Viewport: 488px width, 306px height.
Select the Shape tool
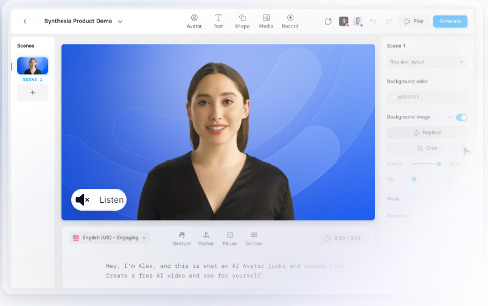[242, 21]
